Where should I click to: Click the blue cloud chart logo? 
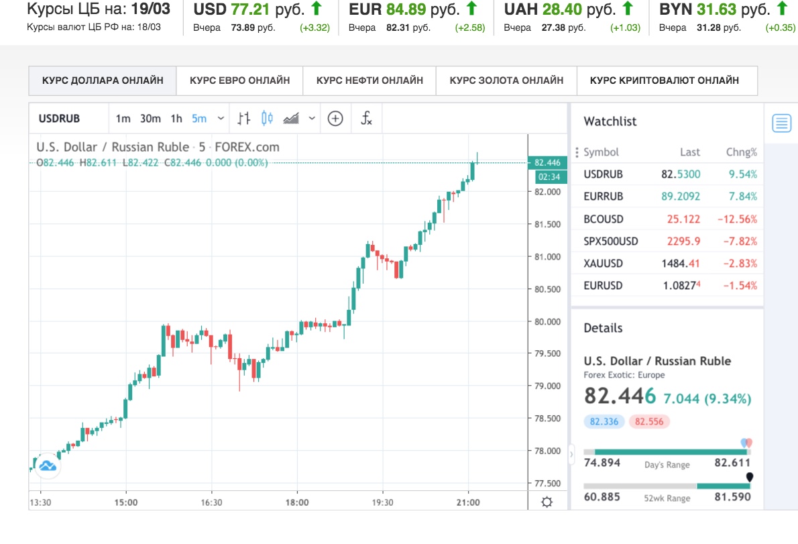click(x=48, y=466)
